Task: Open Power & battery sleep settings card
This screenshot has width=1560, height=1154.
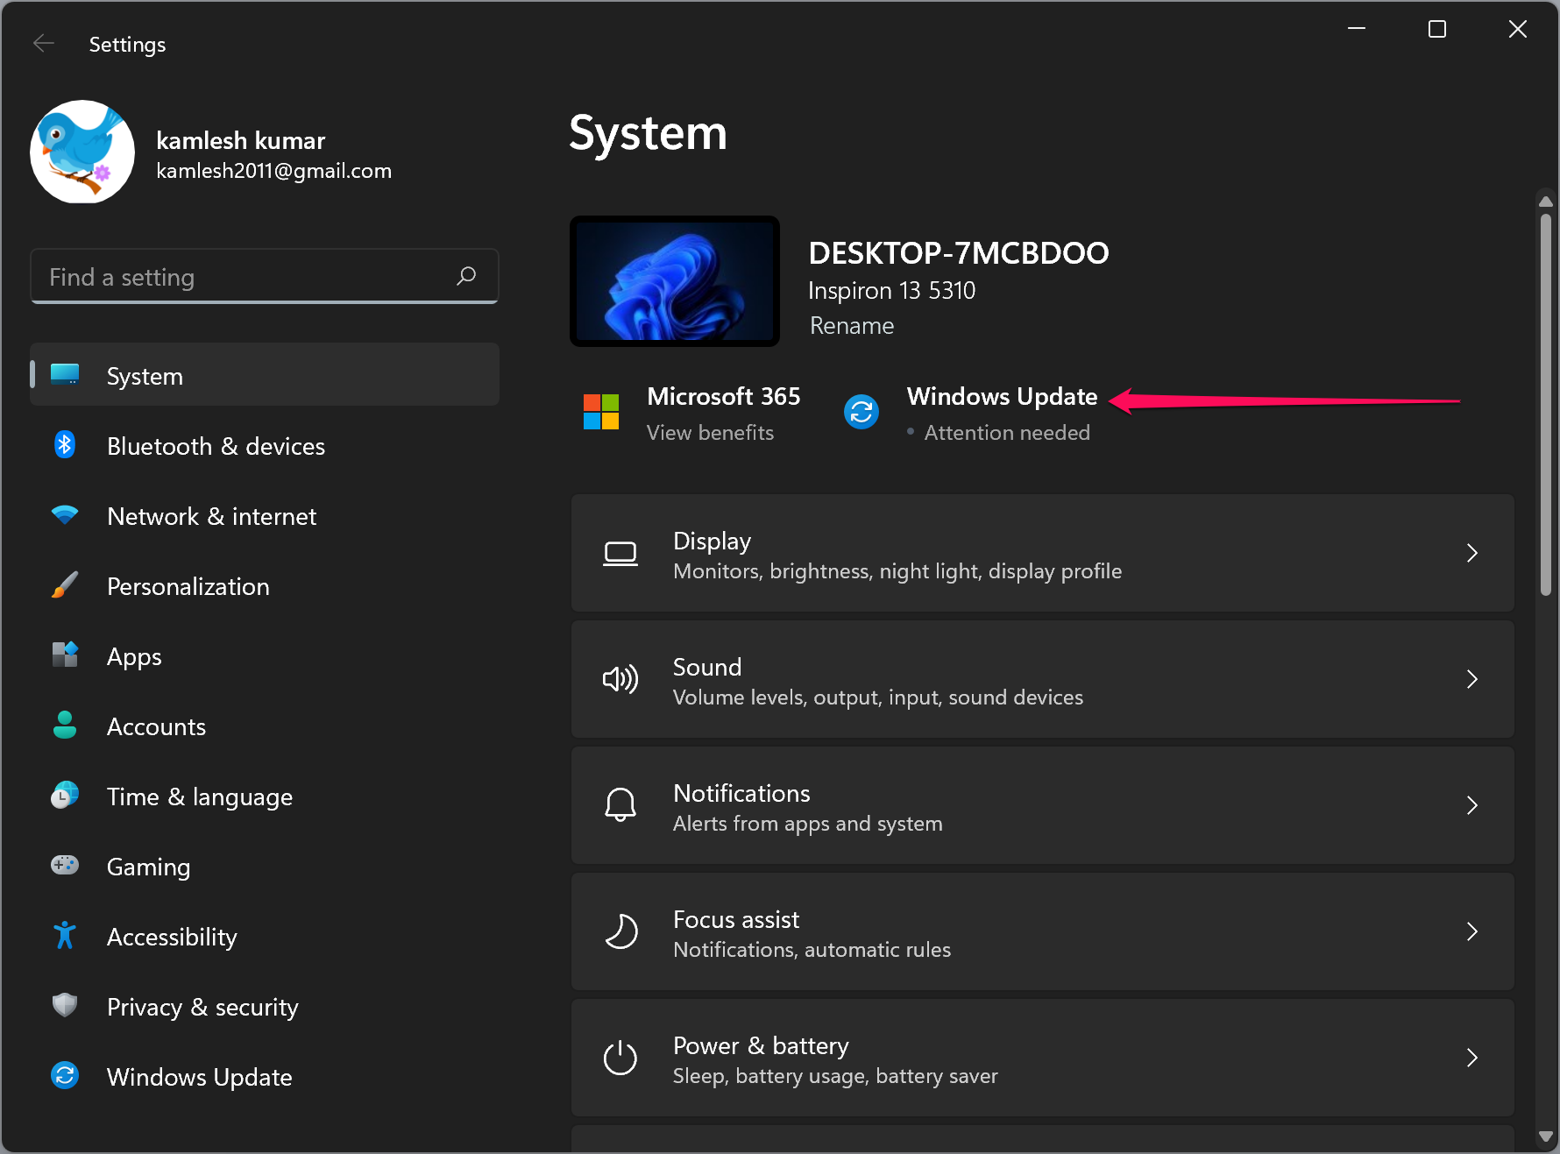Action: click(1043, 1058)
